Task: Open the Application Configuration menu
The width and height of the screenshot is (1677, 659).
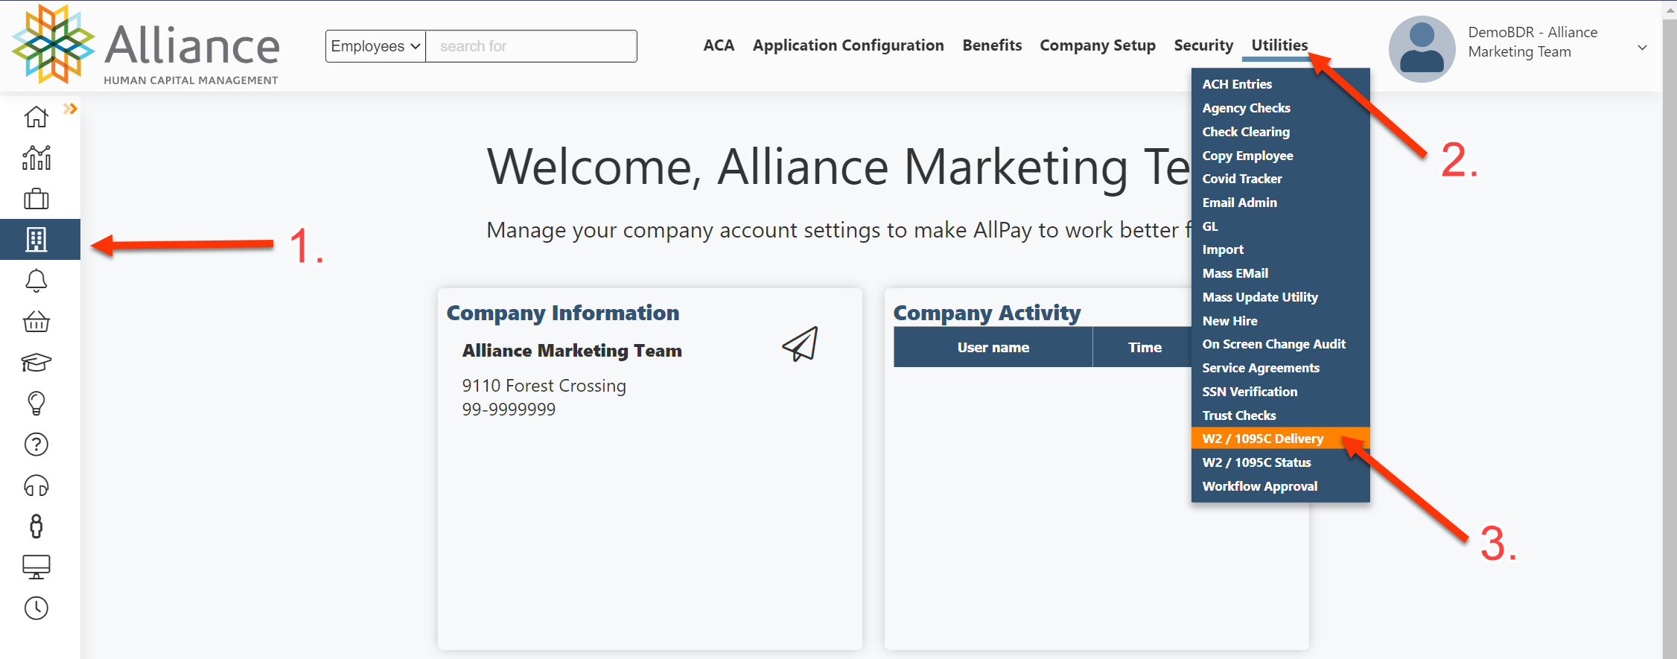Action: pos(848,45)
